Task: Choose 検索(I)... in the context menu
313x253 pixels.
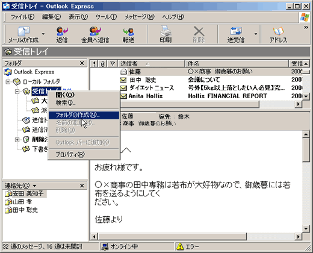Action: tap(84, 103)
